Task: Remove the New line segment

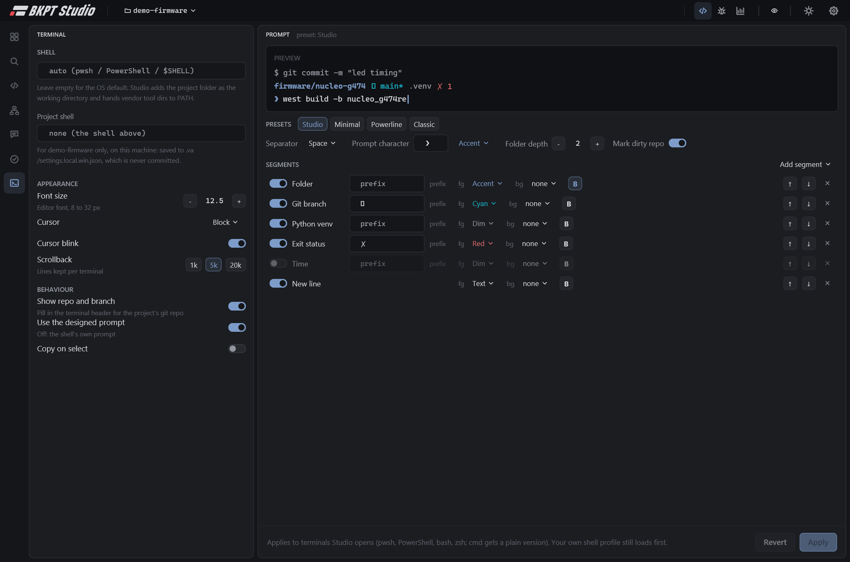Action: [x=827, y=283]
